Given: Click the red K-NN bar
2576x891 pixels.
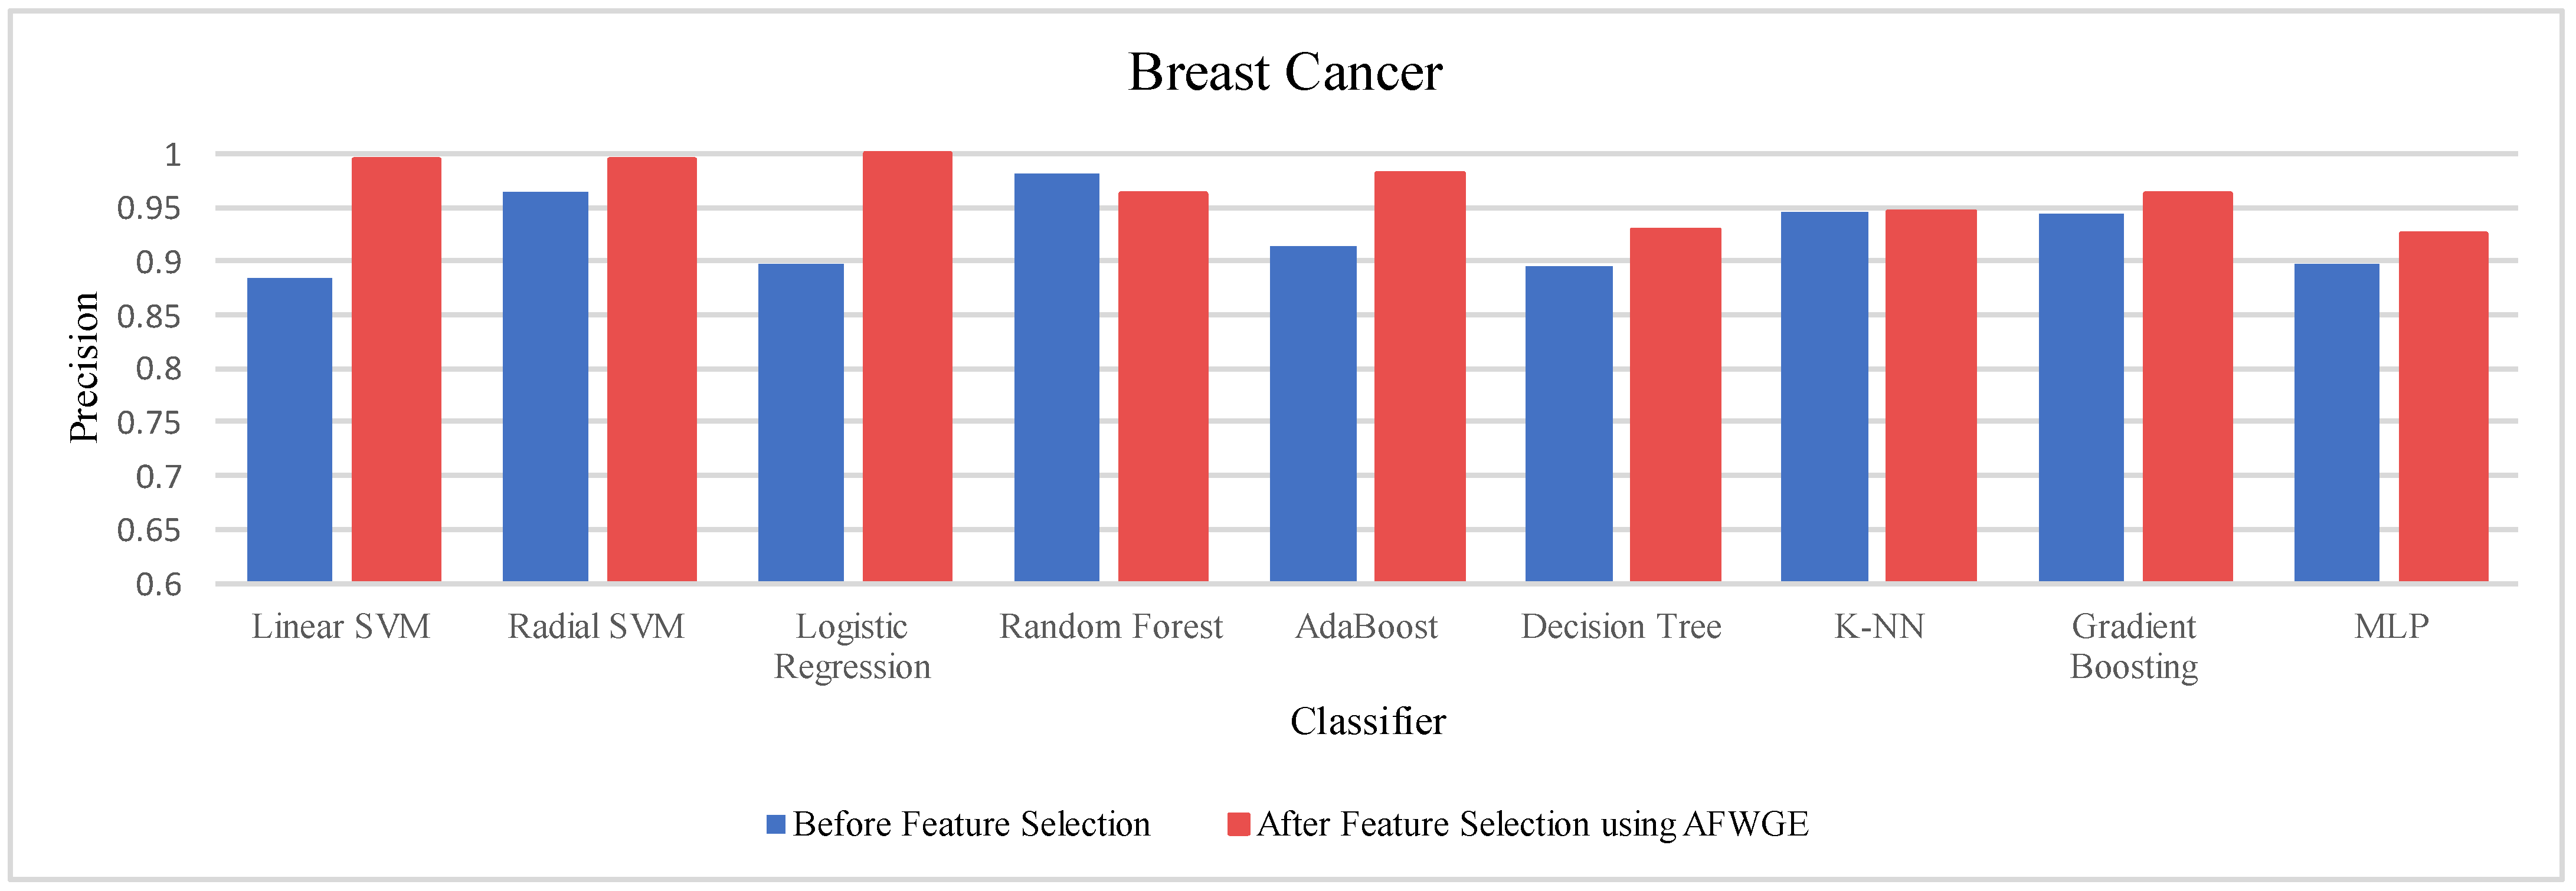Looking at the screenshot, I should [1930, 395].
